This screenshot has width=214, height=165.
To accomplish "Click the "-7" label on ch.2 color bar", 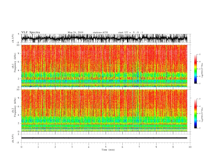I will click(199, 128).
